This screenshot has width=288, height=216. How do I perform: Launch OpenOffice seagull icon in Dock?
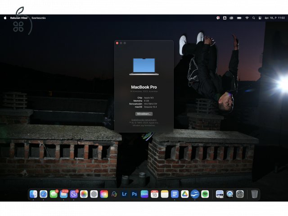pos(195,194)
